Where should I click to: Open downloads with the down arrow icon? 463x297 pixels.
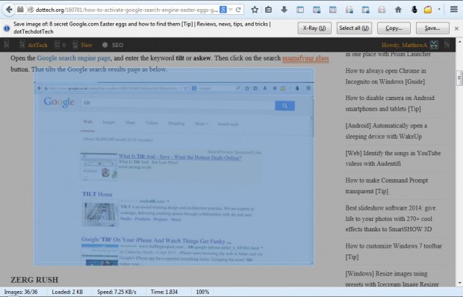pos(284,10)
